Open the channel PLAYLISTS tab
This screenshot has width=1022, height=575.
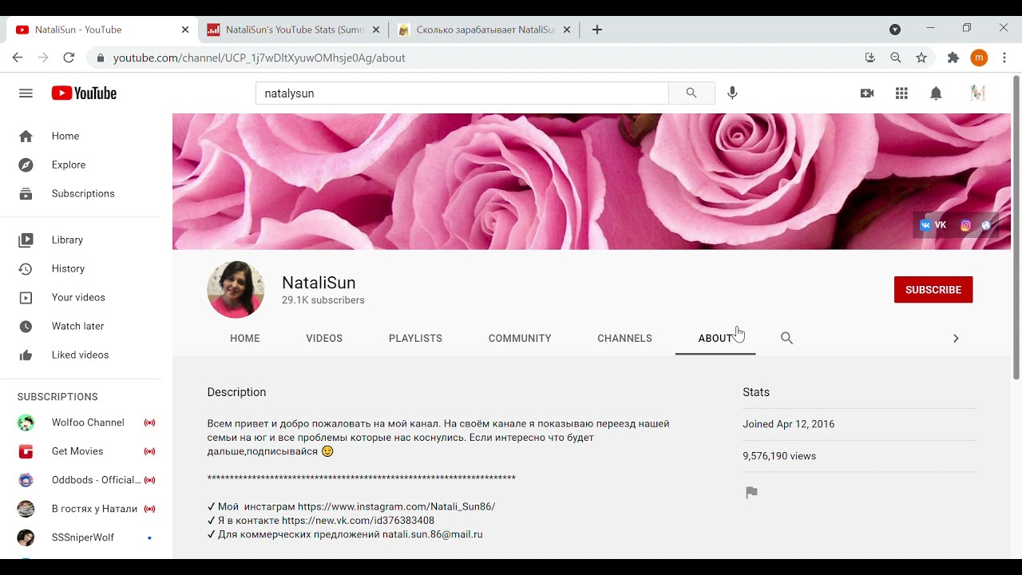[x=415, y=339]
